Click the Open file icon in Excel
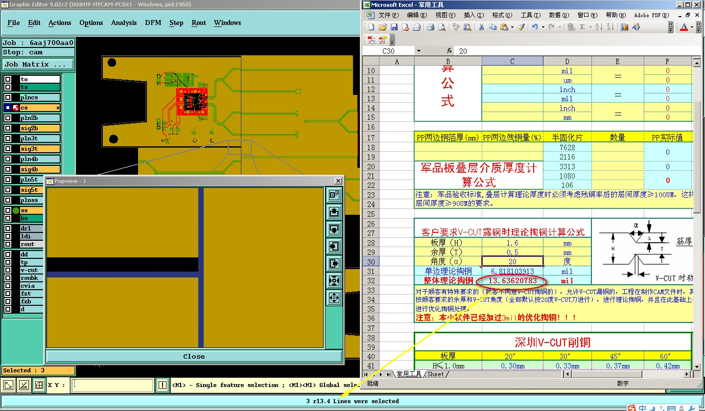This screenshot has width=705, height=411. pos(382,27)
